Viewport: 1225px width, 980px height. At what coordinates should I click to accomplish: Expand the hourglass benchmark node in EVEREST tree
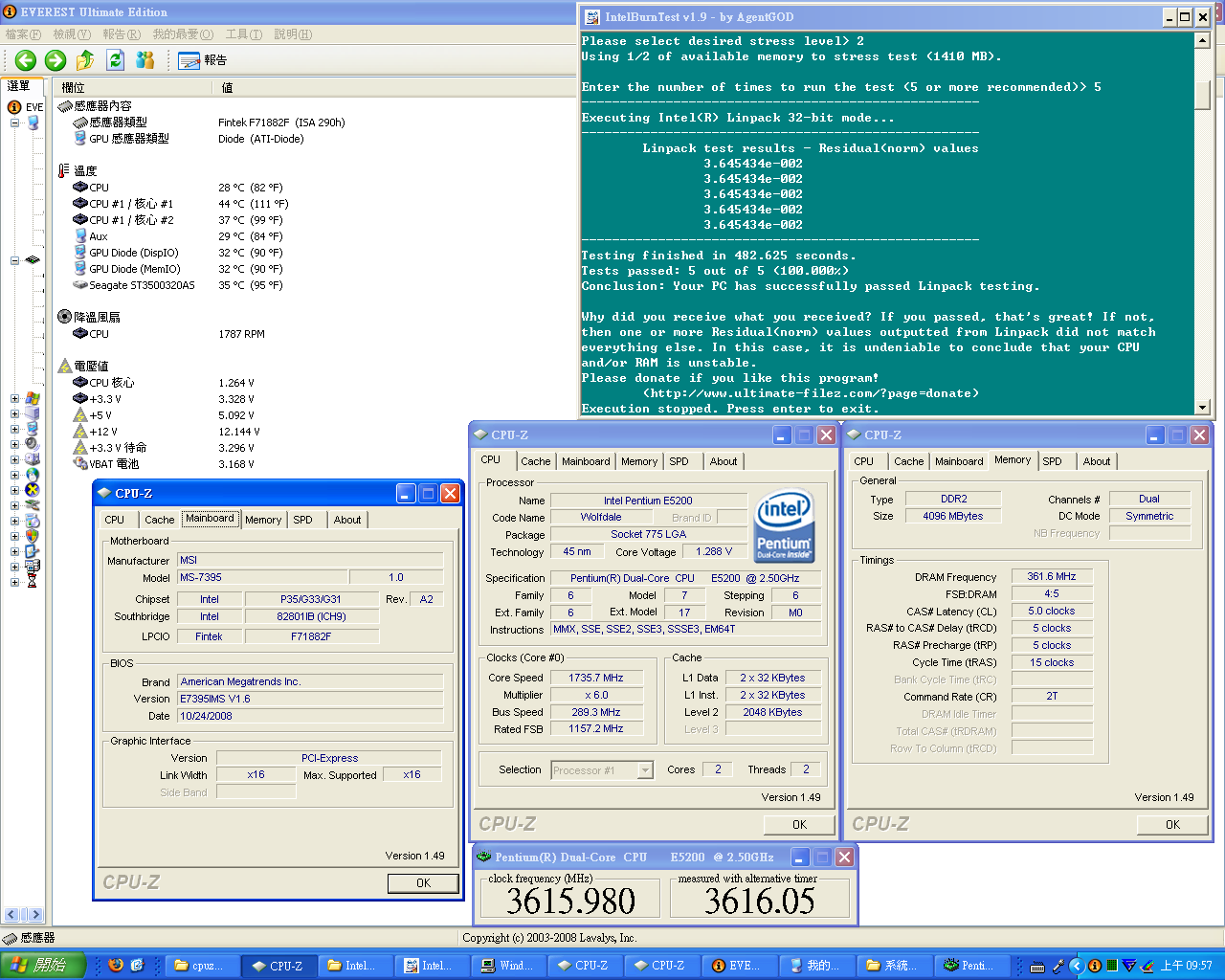14,582
